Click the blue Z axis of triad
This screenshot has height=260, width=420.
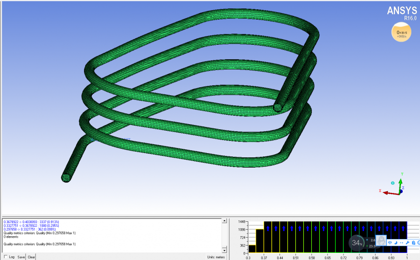click(x=401, y=191)
